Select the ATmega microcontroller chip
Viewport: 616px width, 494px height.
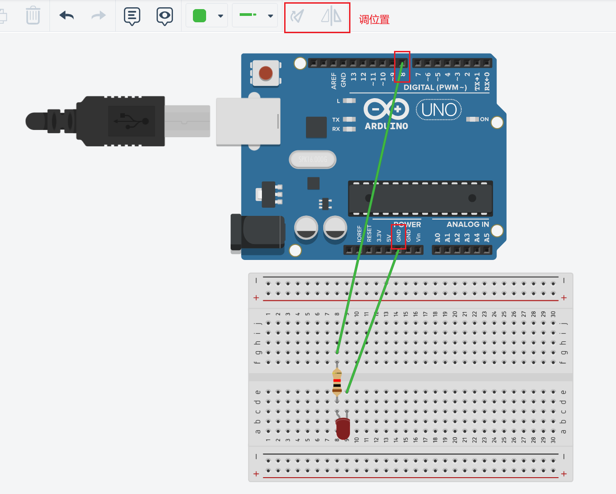click(420, 198)
